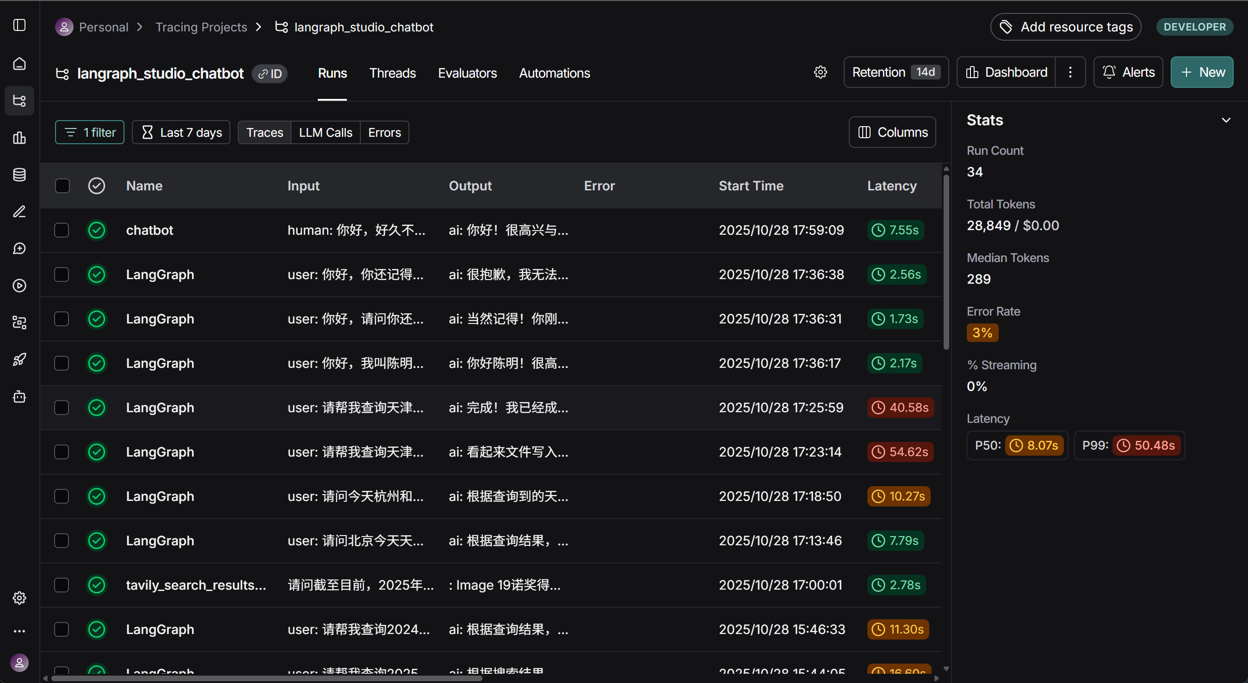Click the vertical table scrollbar thumb
The width and height of the screenshot is (1248, 683).
pyautogui.click(x=946, y=262)
